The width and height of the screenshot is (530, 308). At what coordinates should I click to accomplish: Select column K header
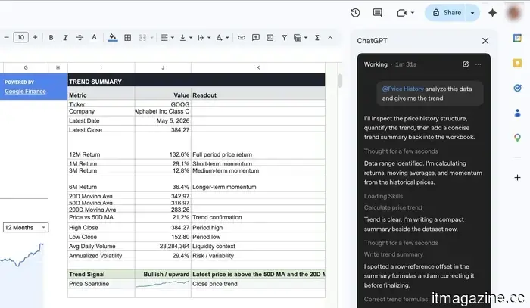click(x=258, y=67)
